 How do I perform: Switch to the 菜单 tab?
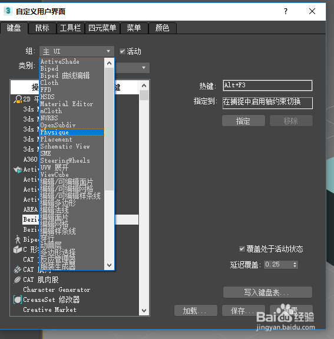pos(134,28)
